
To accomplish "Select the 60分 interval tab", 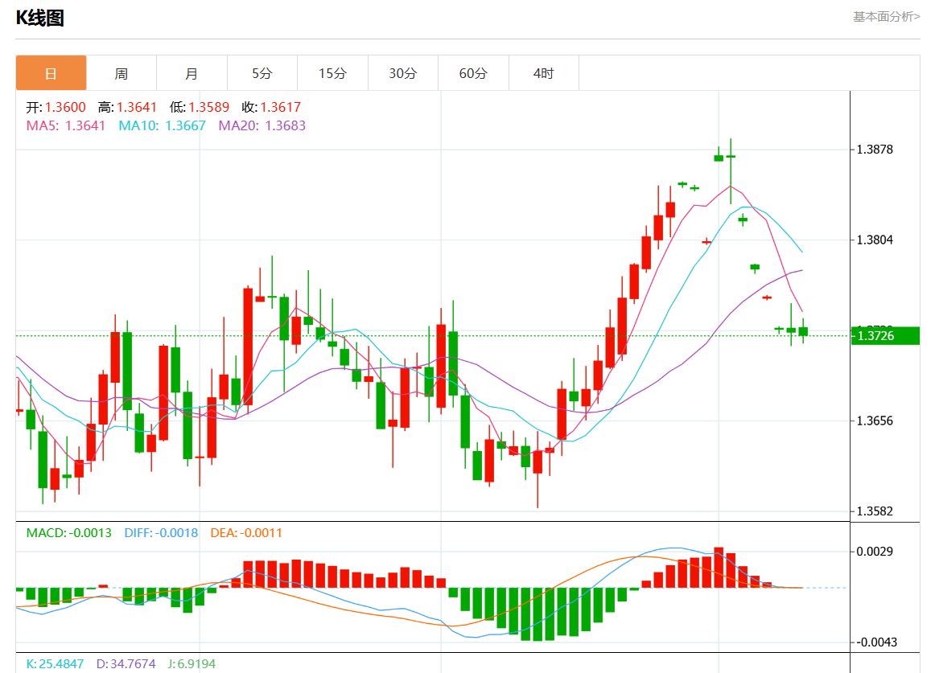I will [473, 73].
